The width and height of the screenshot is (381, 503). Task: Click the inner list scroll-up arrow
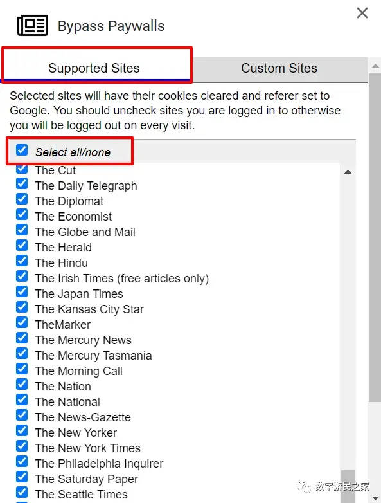pyautogui.click(x=348, y=172)
